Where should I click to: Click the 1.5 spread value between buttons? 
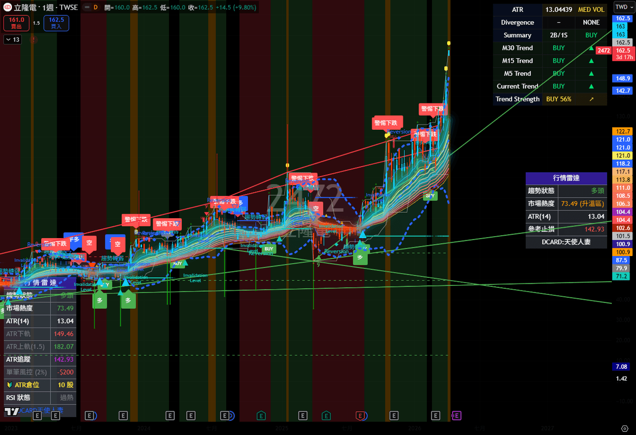[x=36, y=23]
